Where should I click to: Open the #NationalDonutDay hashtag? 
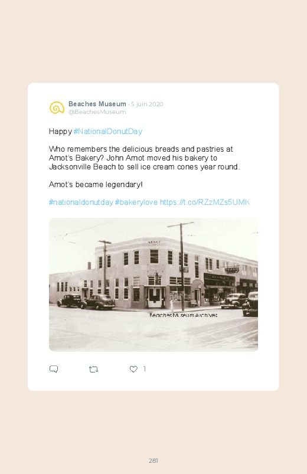coord(107,132)
